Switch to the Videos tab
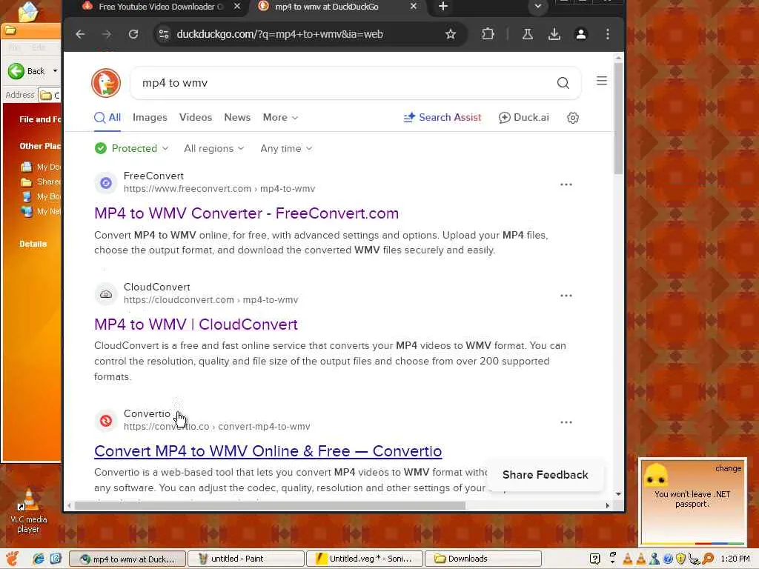Viewport: 759px width, 569px height. pos(196,118)
